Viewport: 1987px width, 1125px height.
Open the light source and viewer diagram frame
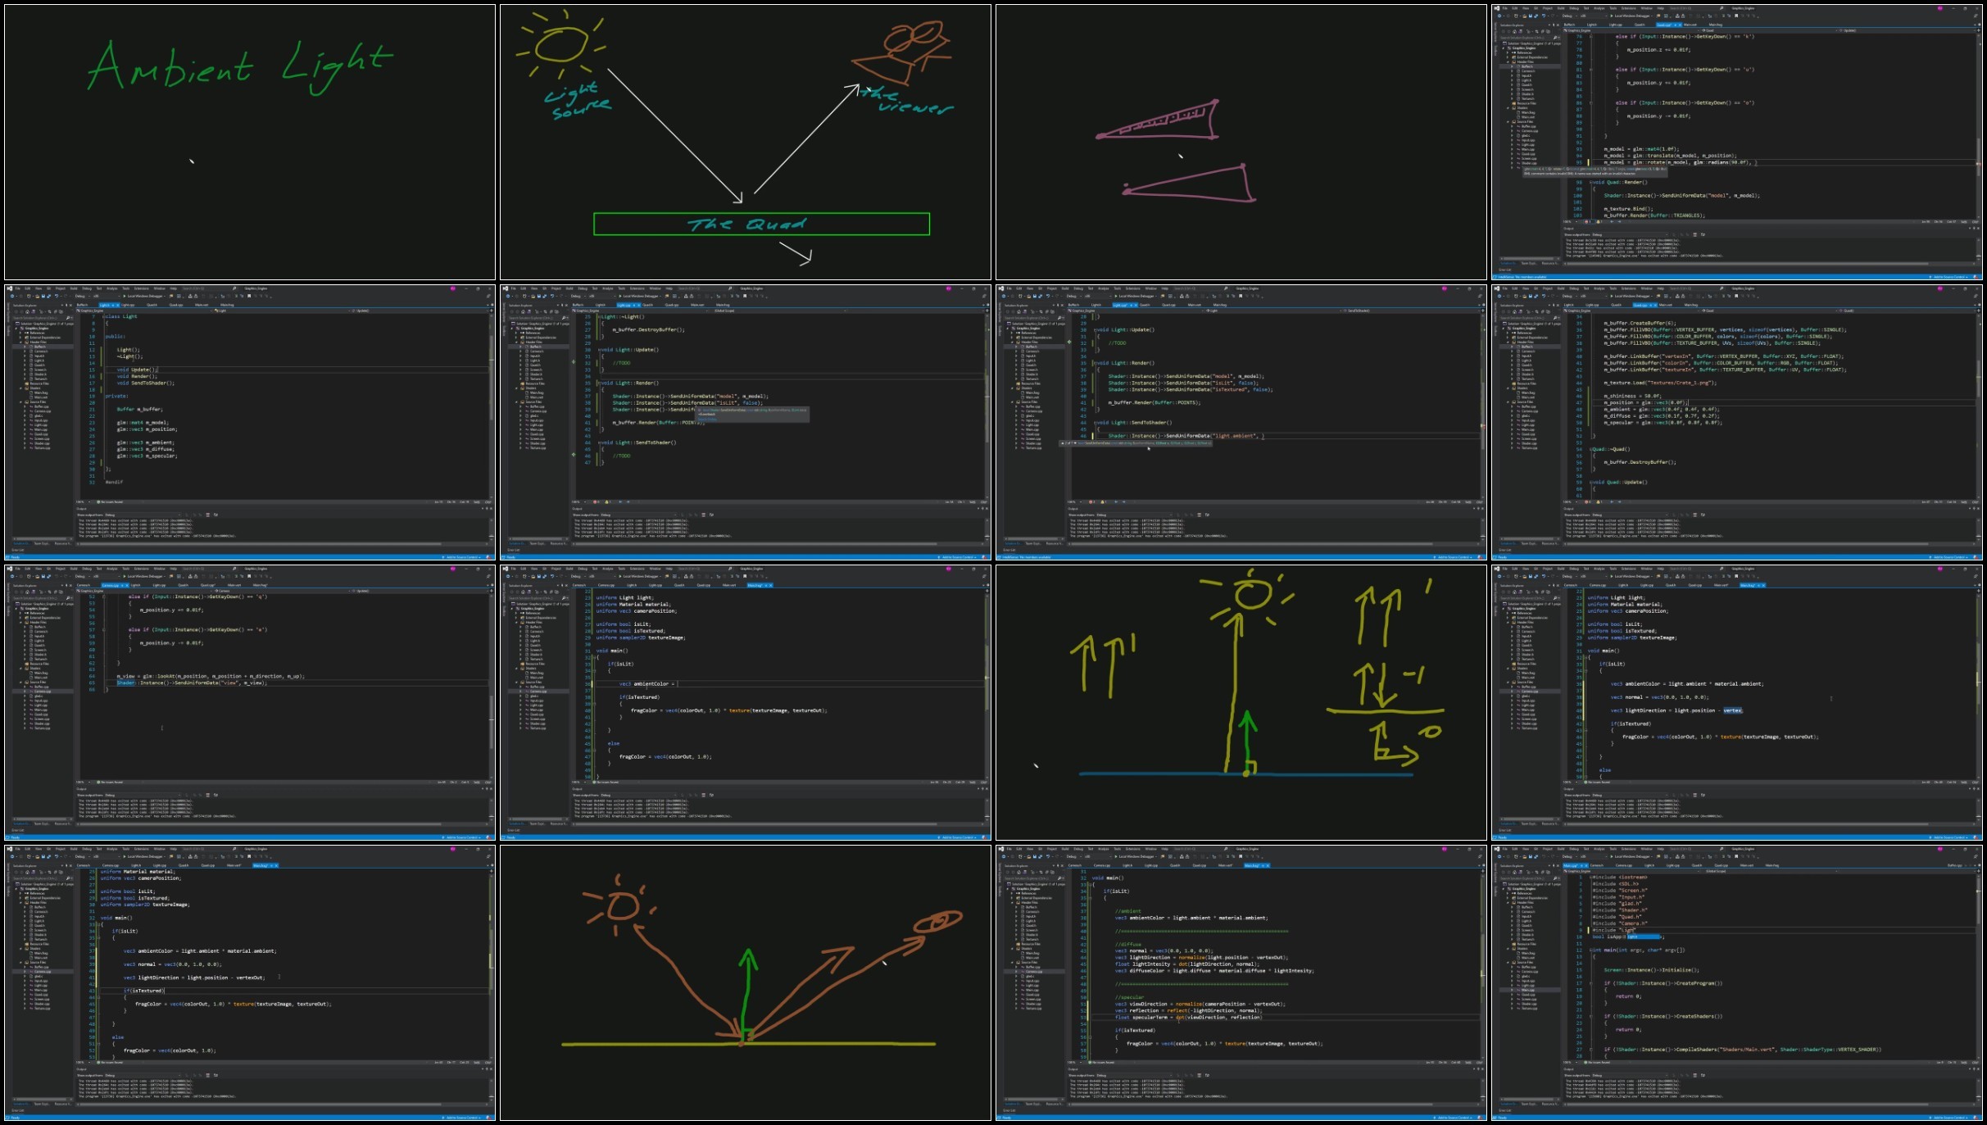(746, 143)
